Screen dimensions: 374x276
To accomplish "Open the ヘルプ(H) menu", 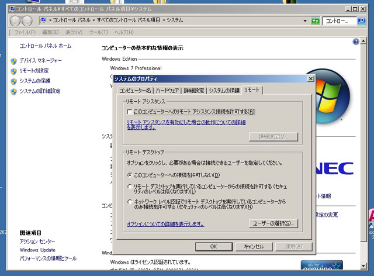I will coord(124,32).
